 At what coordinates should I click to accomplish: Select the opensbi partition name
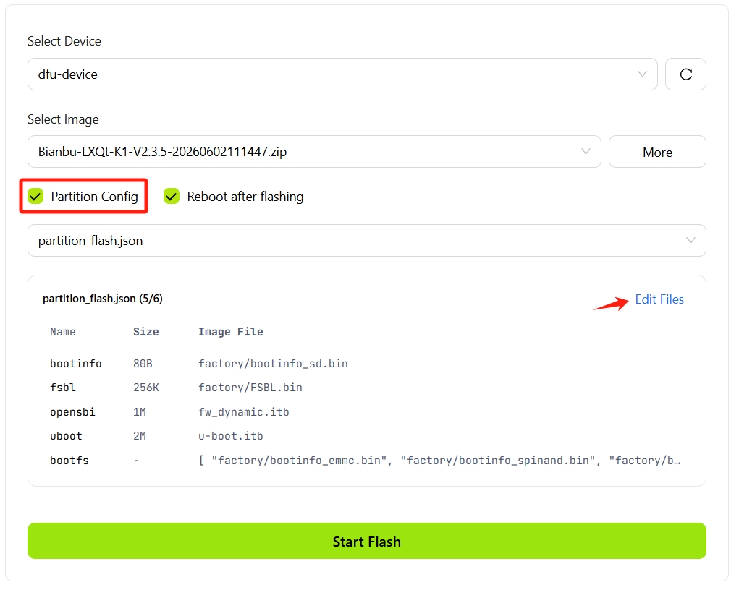point(72,412)
